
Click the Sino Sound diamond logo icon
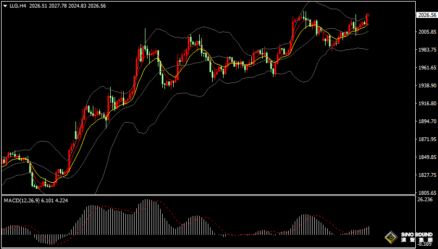(391, 237)
